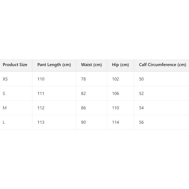Screen dimensions: 189x189
Task: Select waist value 86 for M
Action: click(x=83, y=108)
